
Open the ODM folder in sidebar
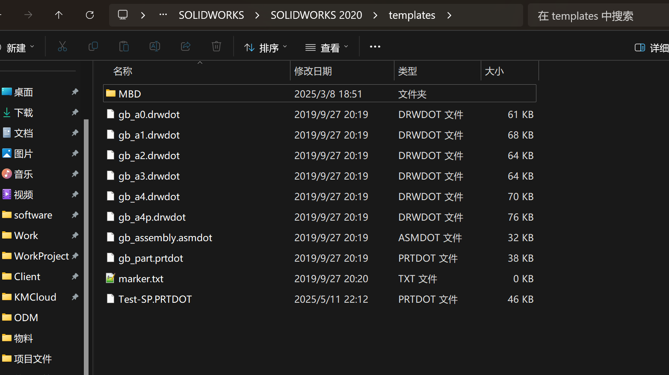(x=26, y=318)
